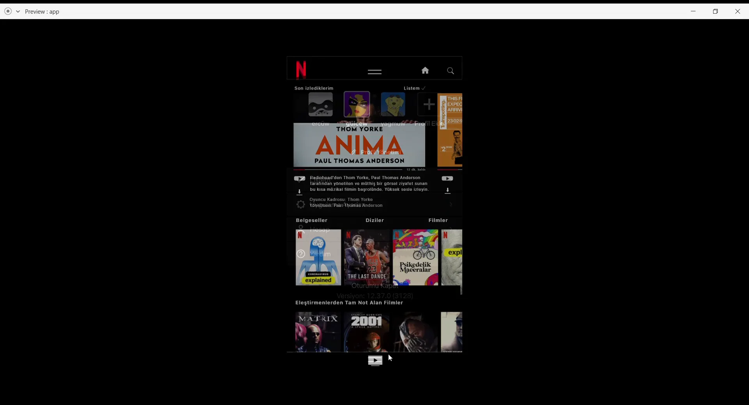This screenshot has height=405, width=749.
Task: Open The Last Dance poster
Action: click(x=367, y=257)
